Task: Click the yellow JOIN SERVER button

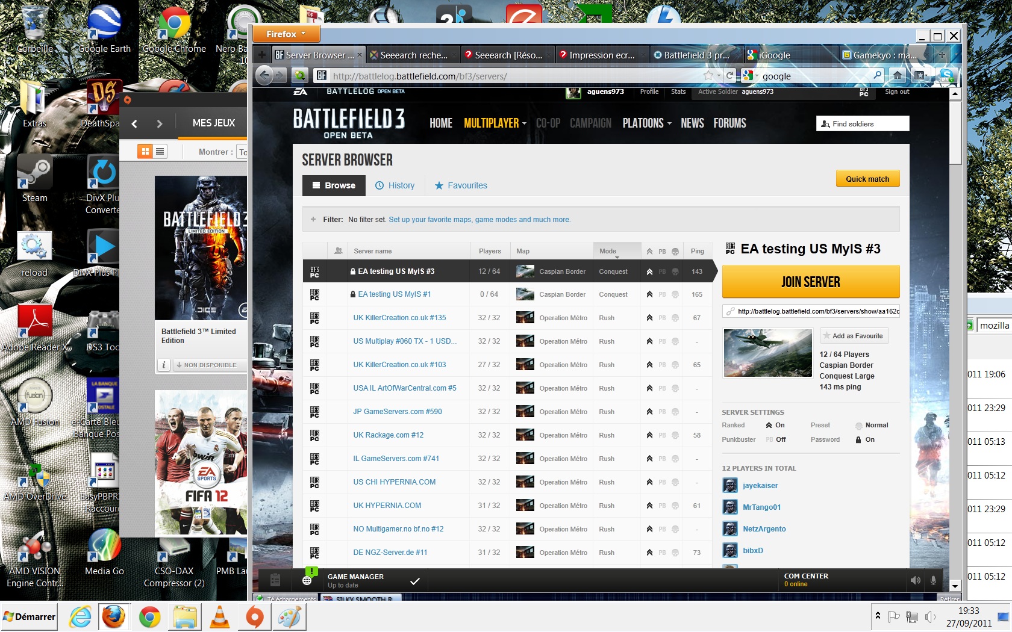Action: click(810, 282)
